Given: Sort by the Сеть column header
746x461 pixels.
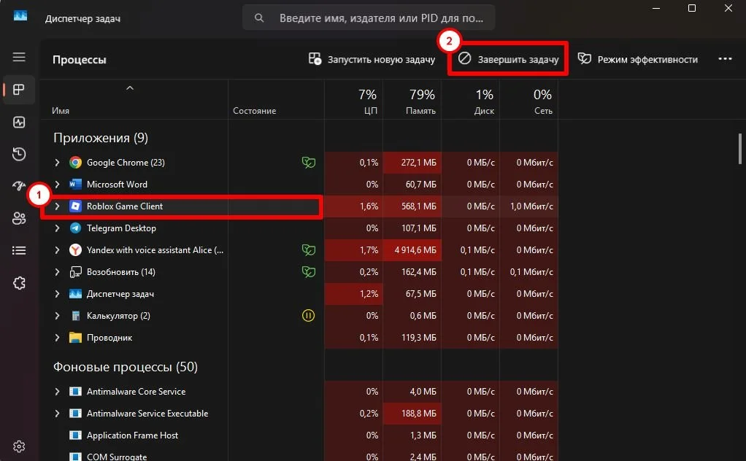Looking at the screenshot, I should click(x=528, y=100).
